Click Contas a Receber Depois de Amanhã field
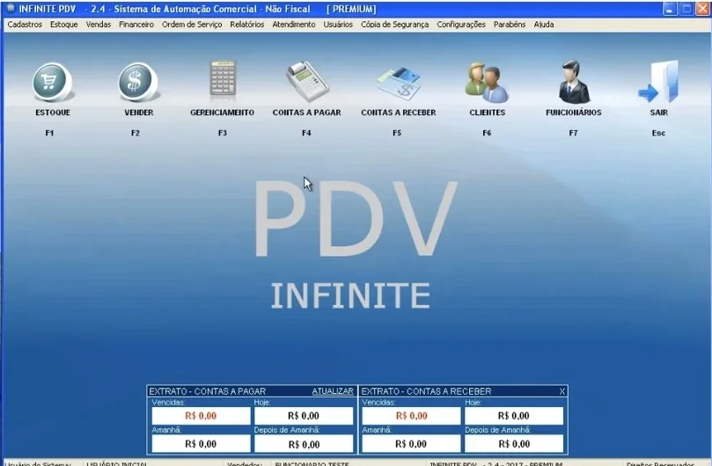Viewport: 712px width, 466px height. click(x=514, y=444)
